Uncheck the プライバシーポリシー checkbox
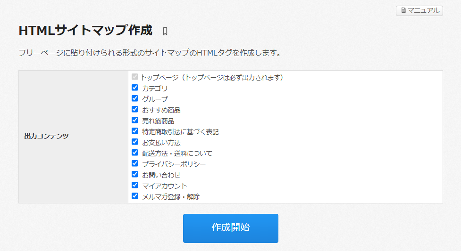461x251 pixels. (135, 163)
